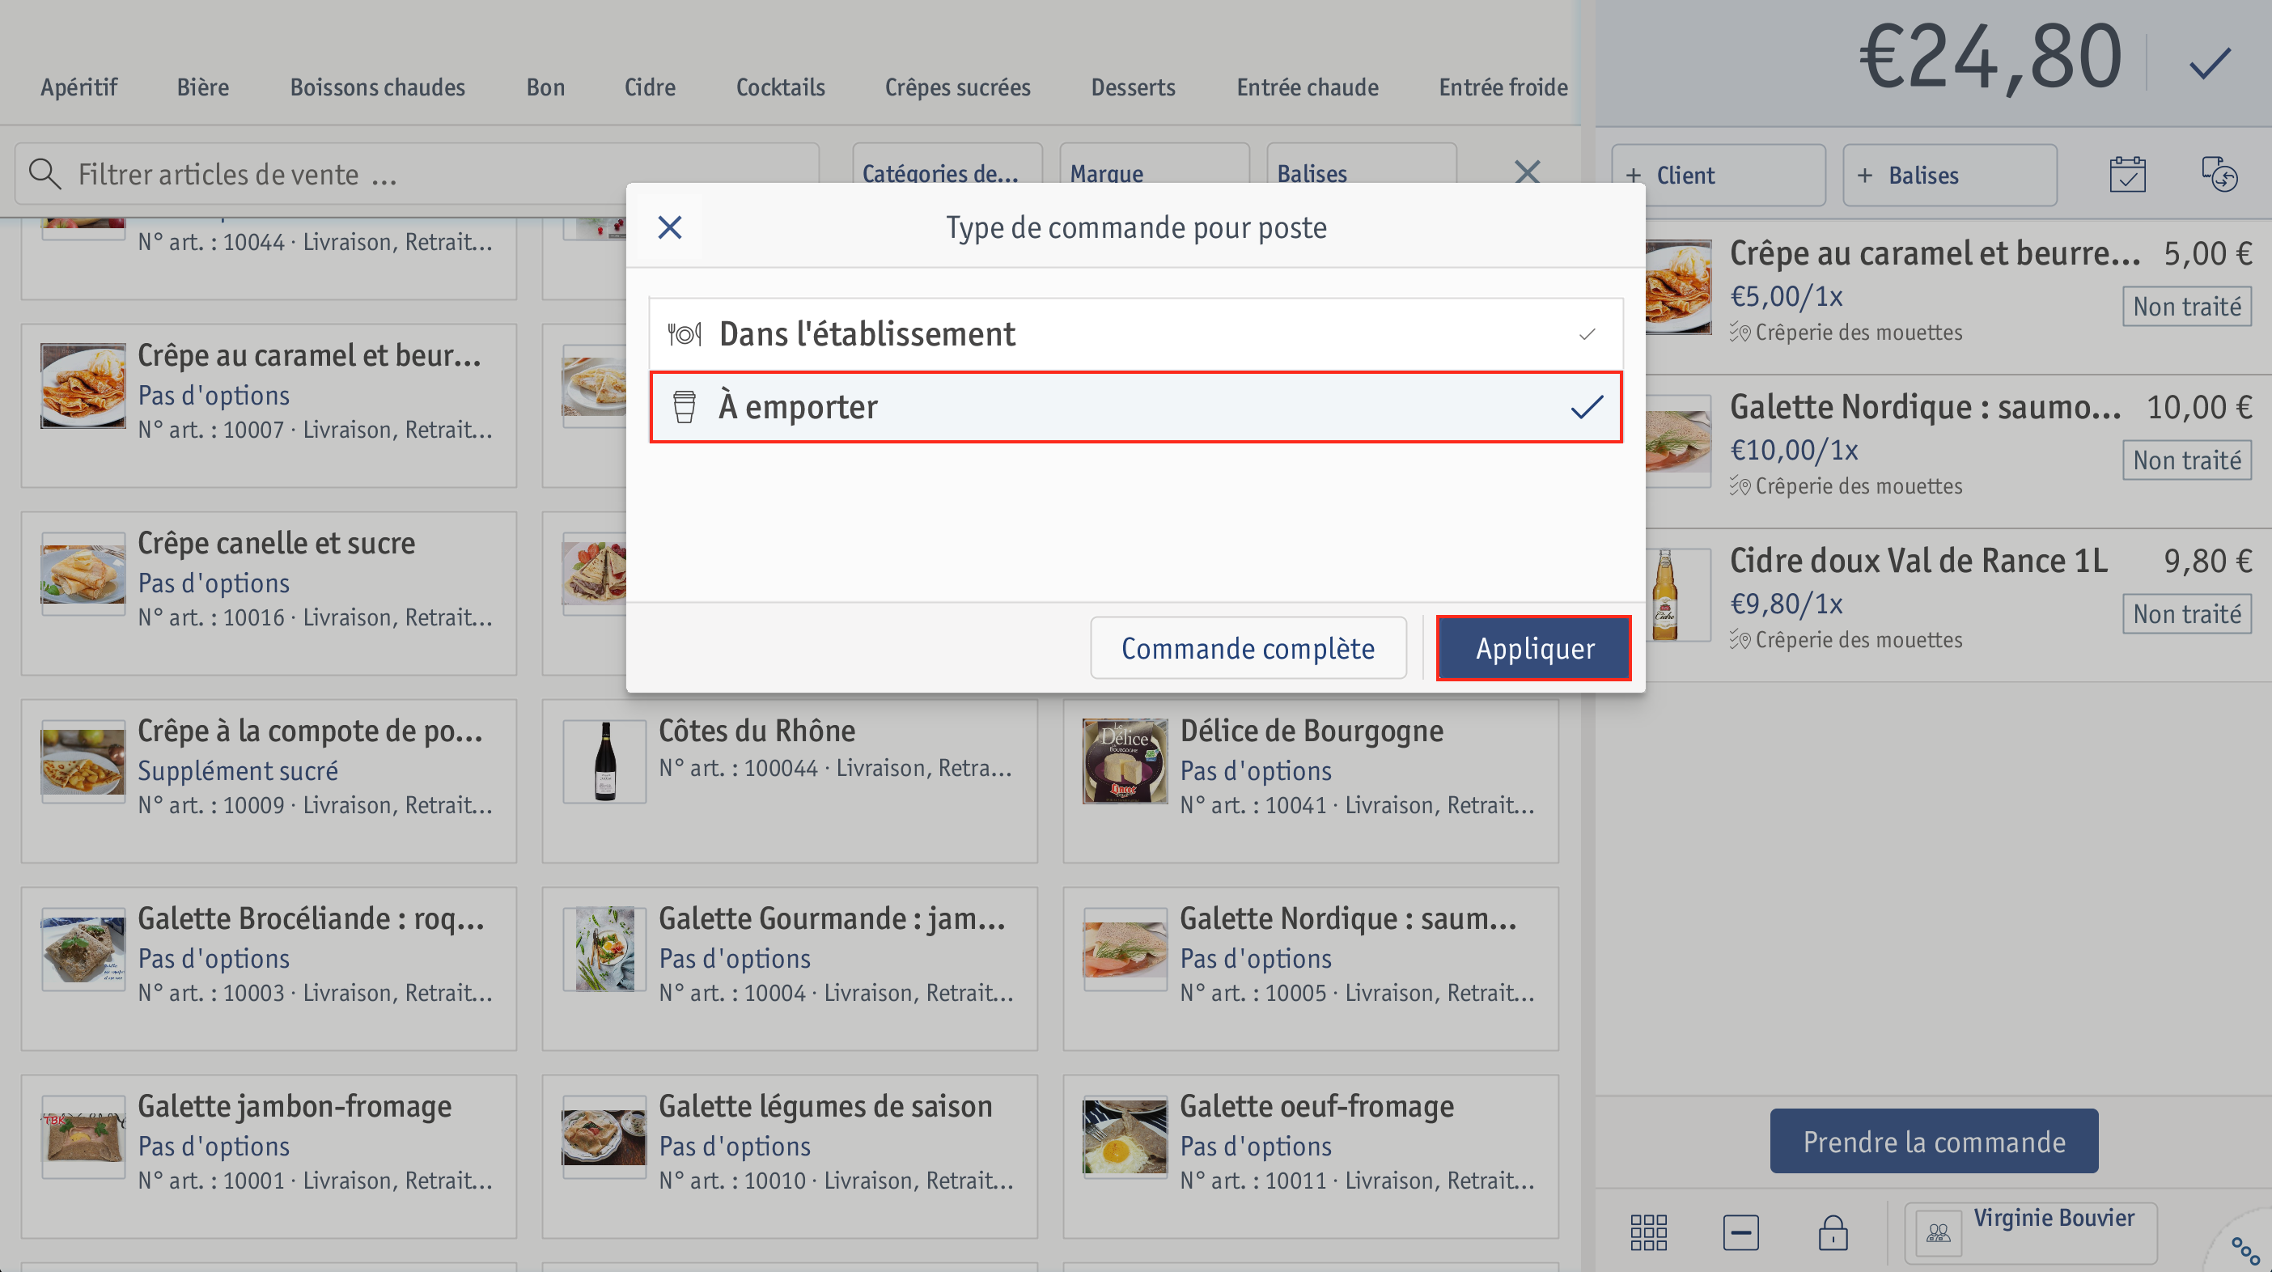Image resolution: width=2272 pixels, height=1272 pixels.
Task: Open the Boissons chaudes category tab
Action: (x=378, y=87)
